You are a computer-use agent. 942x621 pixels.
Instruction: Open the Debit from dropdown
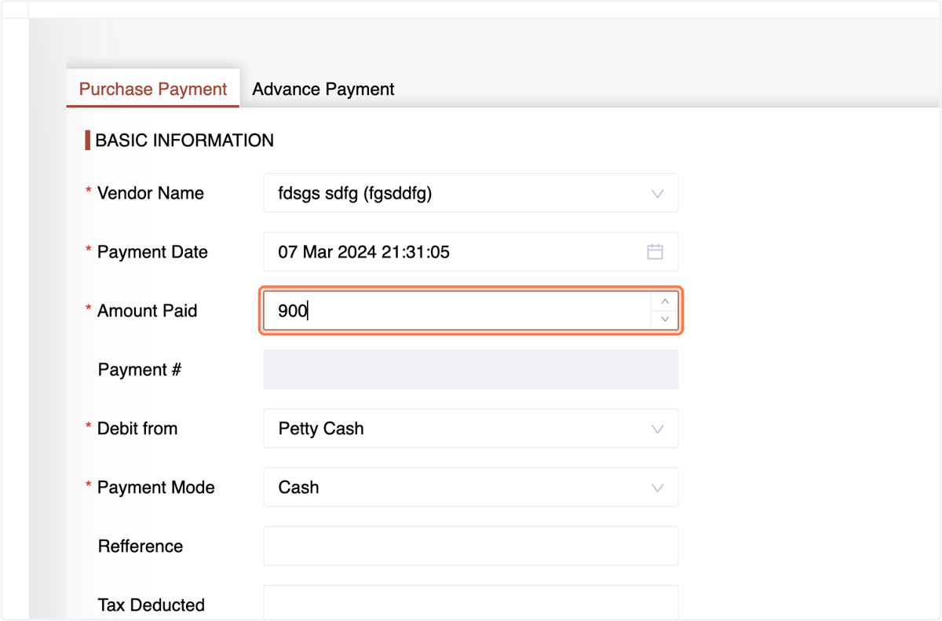pos(470,429)
